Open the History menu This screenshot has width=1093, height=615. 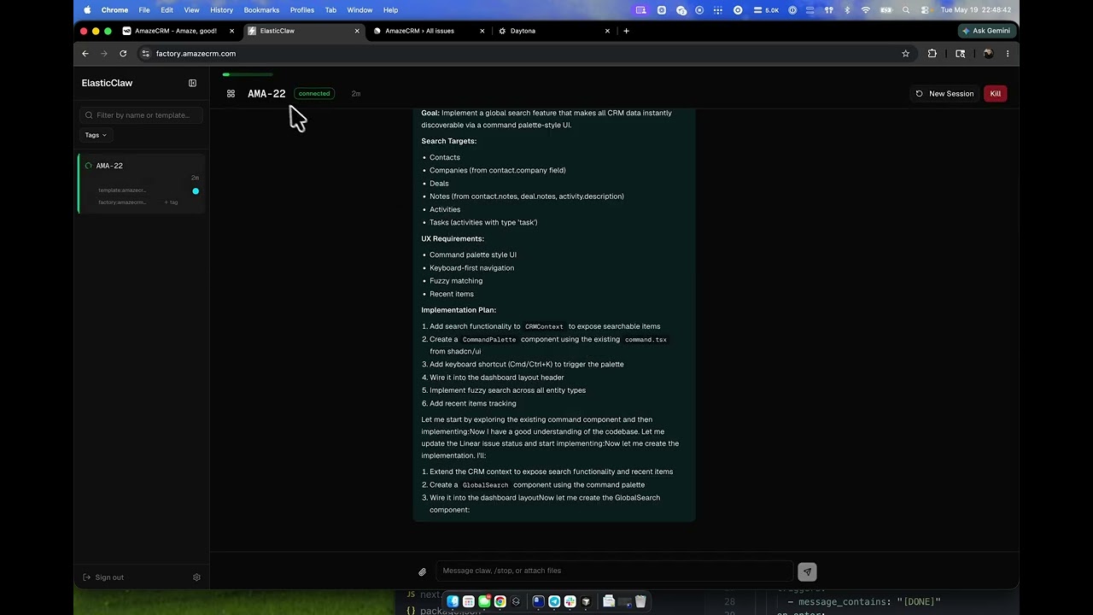221,10
